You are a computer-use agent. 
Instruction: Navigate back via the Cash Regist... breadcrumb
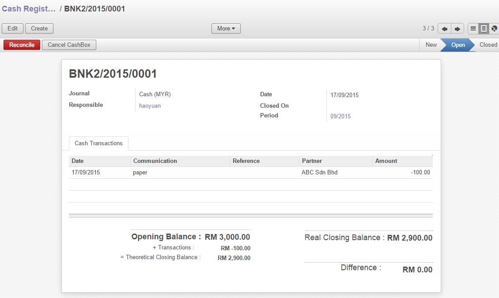(x=28, y=8)
